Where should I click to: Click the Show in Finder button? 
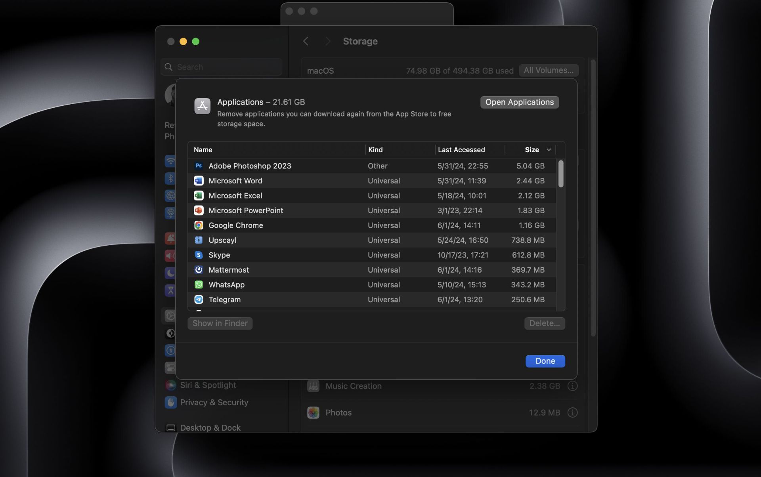pos(220,323)
